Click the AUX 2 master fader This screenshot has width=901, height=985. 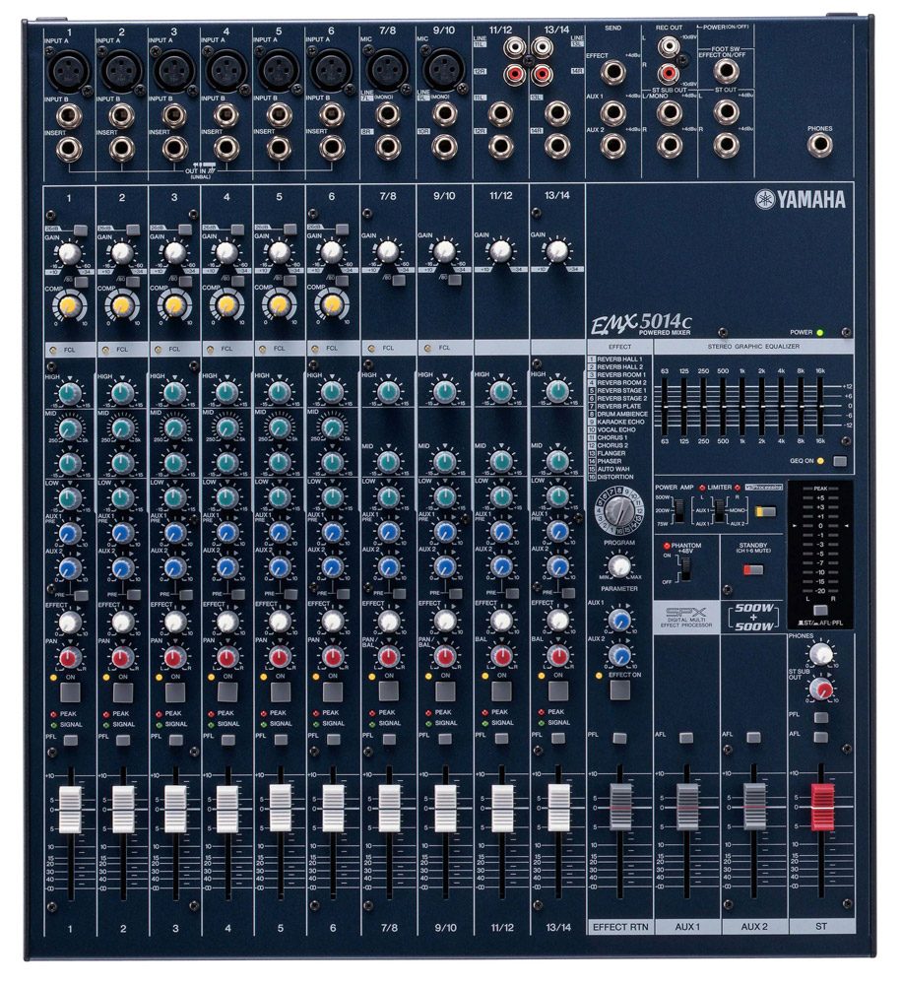click(x=754, y=807)
